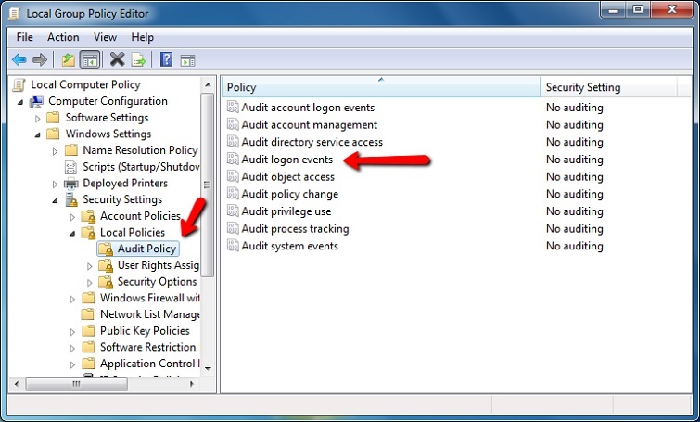
Task: Click the Export List toolbar icon
Action: point(139,60)
